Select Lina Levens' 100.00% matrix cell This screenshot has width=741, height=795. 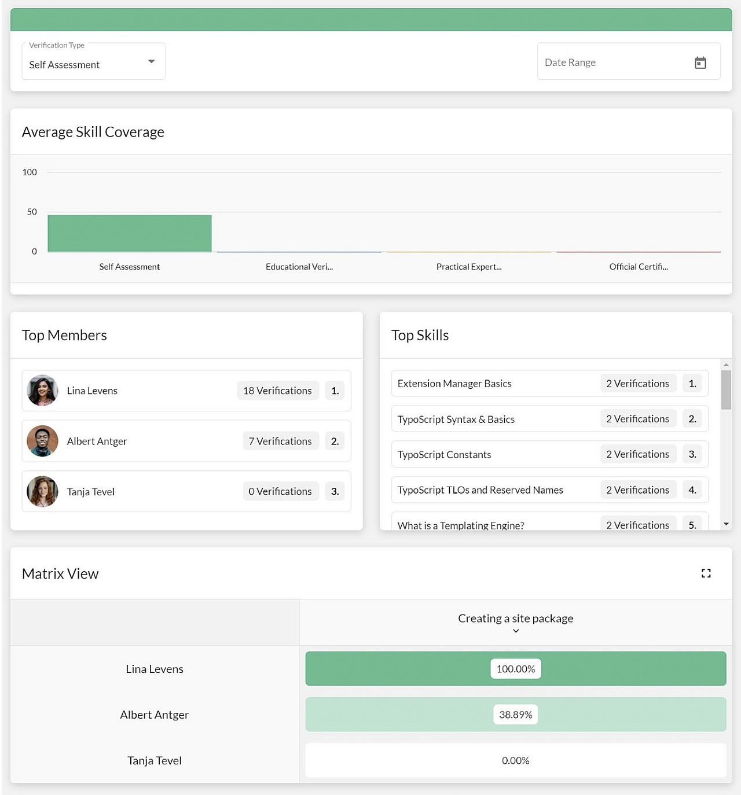tap(515, 669)
